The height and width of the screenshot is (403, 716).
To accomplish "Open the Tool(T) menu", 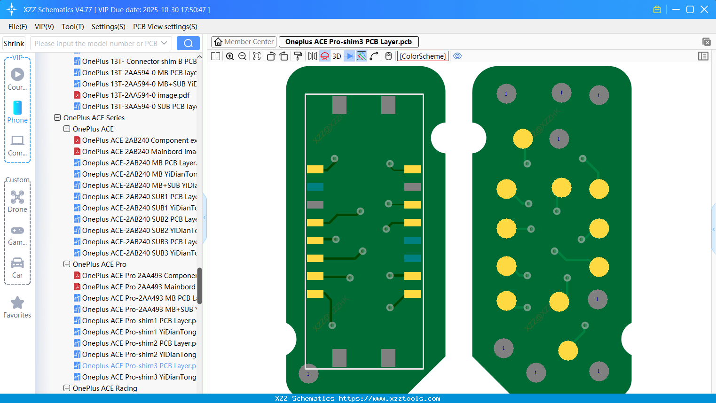I will coord(73,27).
